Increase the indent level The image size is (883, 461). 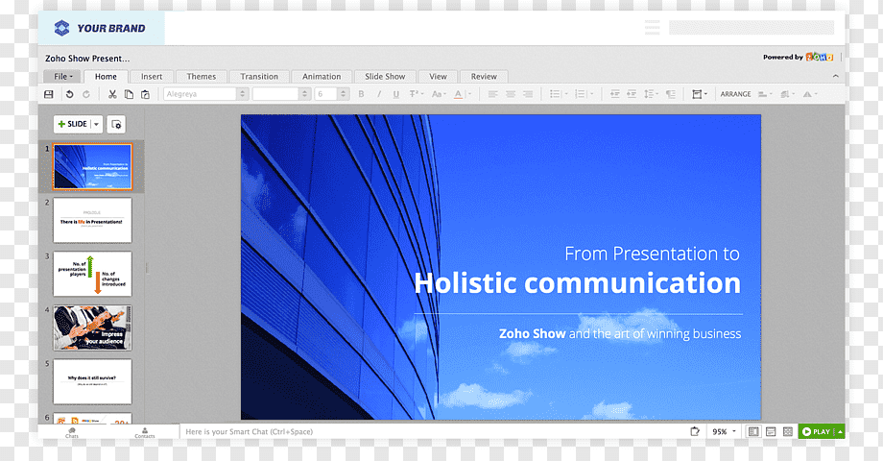(632, 94)
